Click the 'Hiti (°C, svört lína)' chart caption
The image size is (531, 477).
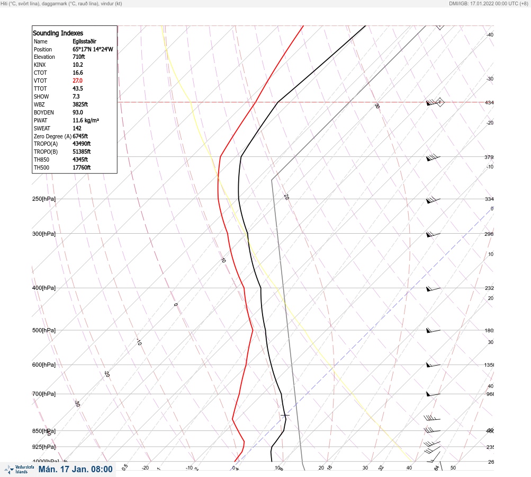click(x=61, y=3)
